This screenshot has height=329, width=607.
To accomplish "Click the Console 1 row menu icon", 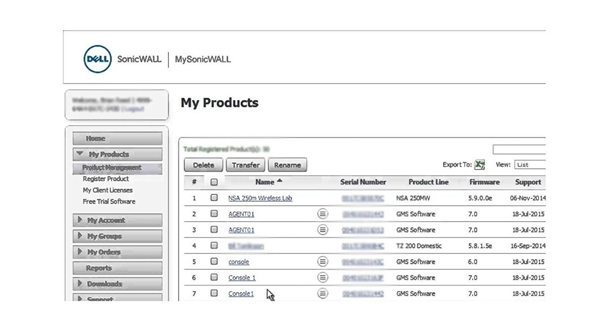I will point(322,277).
